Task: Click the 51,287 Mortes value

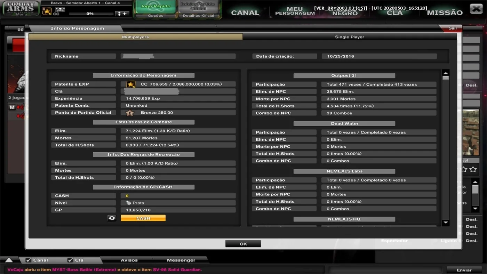Action: 141,138
